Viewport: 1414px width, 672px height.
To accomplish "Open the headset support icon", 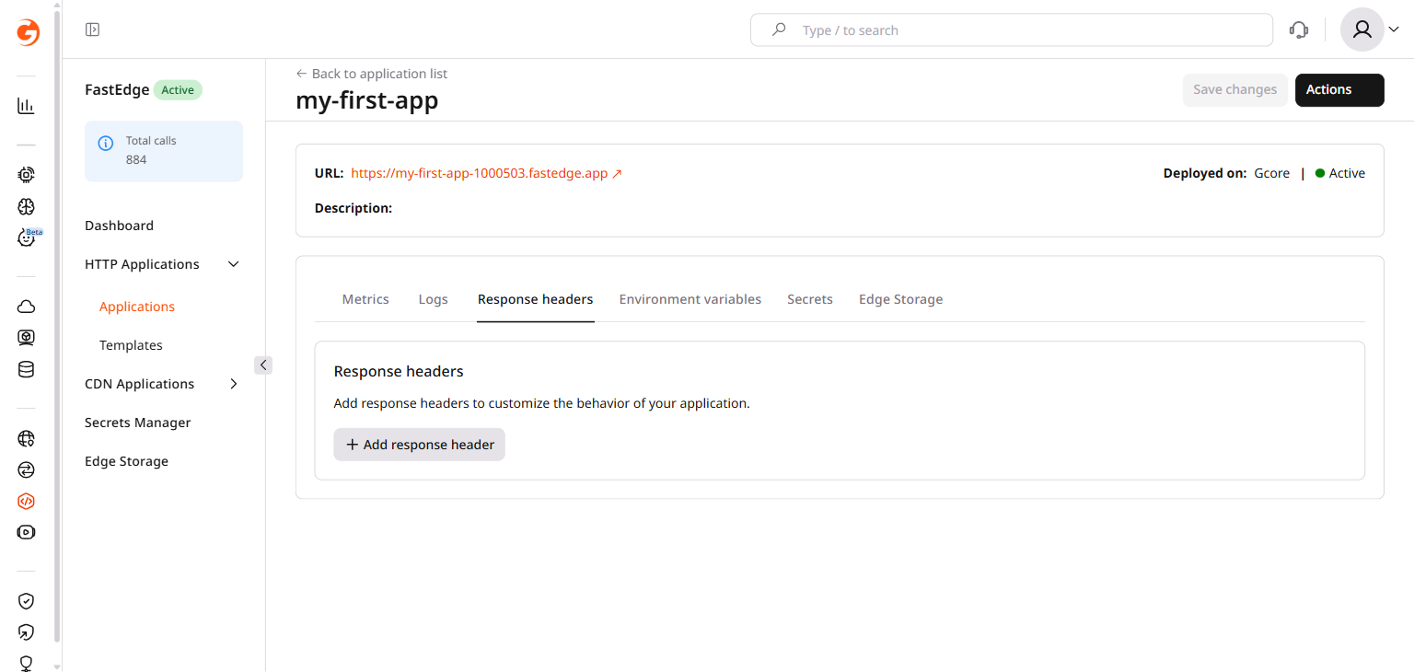I will coord(1299,29).
